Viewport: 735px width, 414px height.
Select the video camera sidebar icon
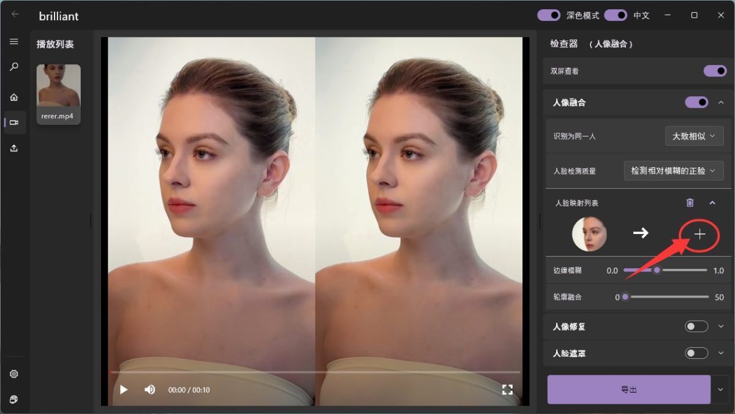pos(14,122)
